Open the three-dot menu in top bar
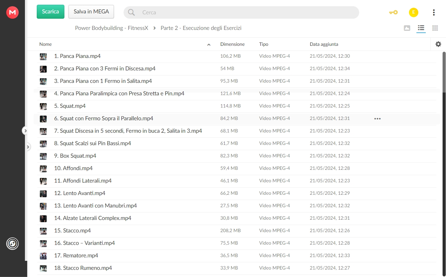The width and height of the screenshot is (446, 277). [x=434, y=12]
